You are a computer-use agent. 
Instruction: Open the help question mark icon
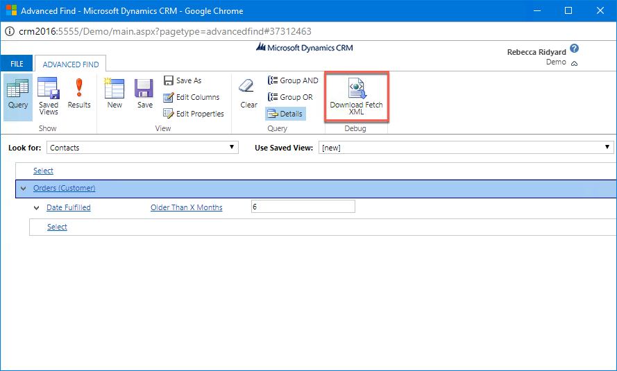pyautogui.click(x=574, y=49)
